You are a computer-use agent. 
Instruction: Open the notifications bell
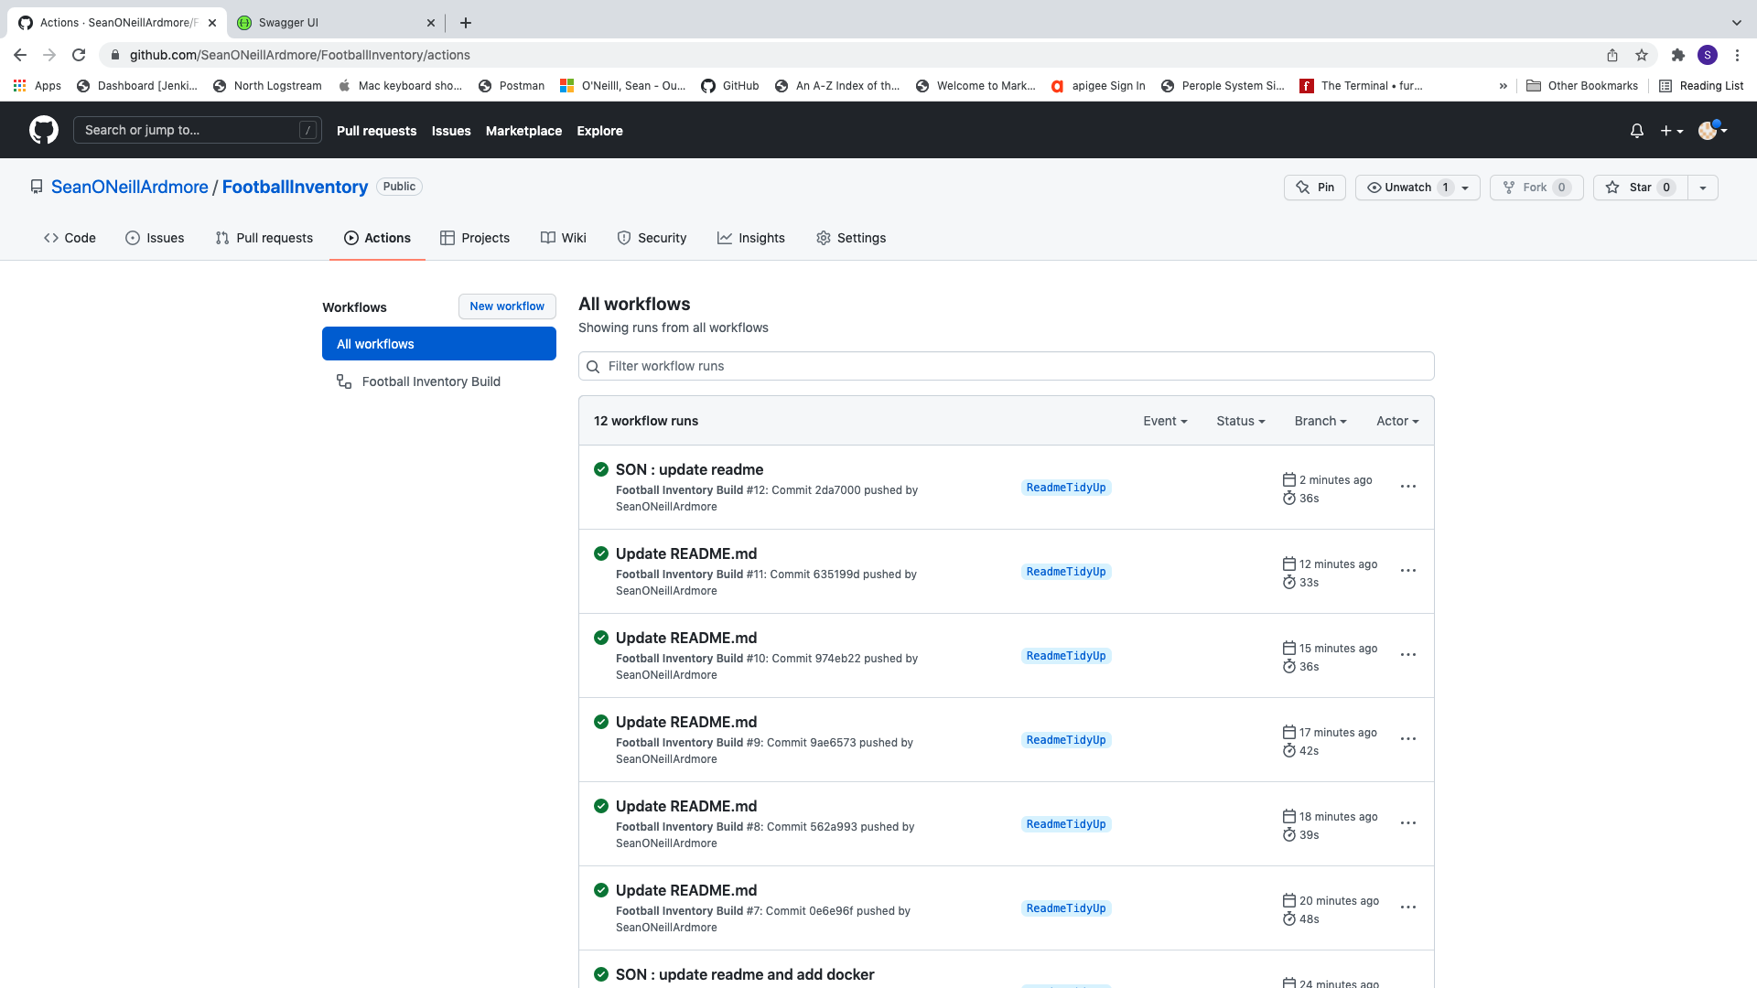(x=1637, y=131)
